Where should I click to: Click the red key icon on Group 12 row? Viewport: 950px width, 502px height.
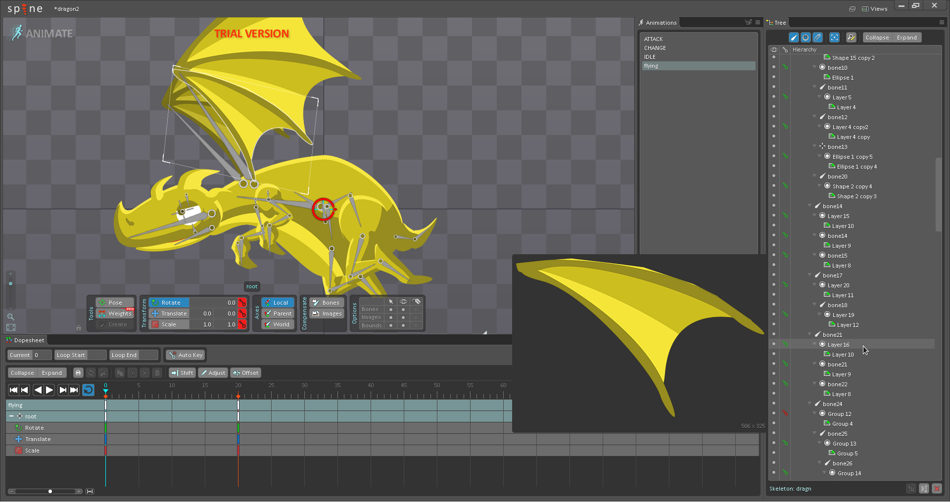click(785, 413)
